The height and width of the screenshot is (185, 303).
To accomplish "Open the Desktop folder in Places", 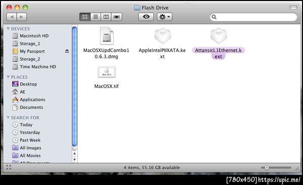I will click(x=28, y=84).
